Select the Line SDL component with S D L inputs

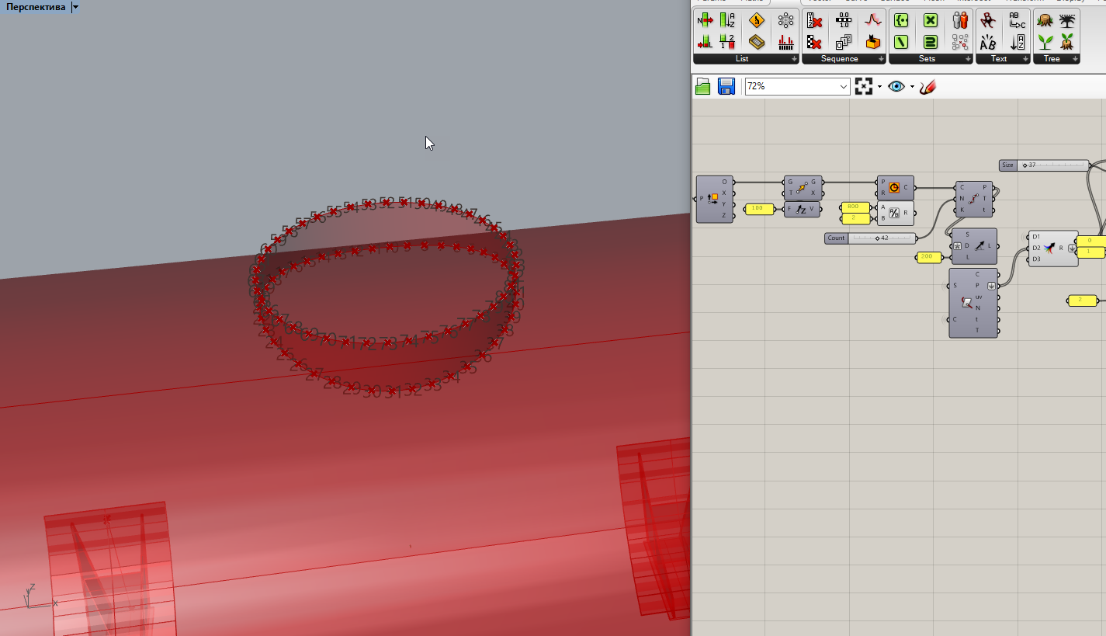(974, 246)
